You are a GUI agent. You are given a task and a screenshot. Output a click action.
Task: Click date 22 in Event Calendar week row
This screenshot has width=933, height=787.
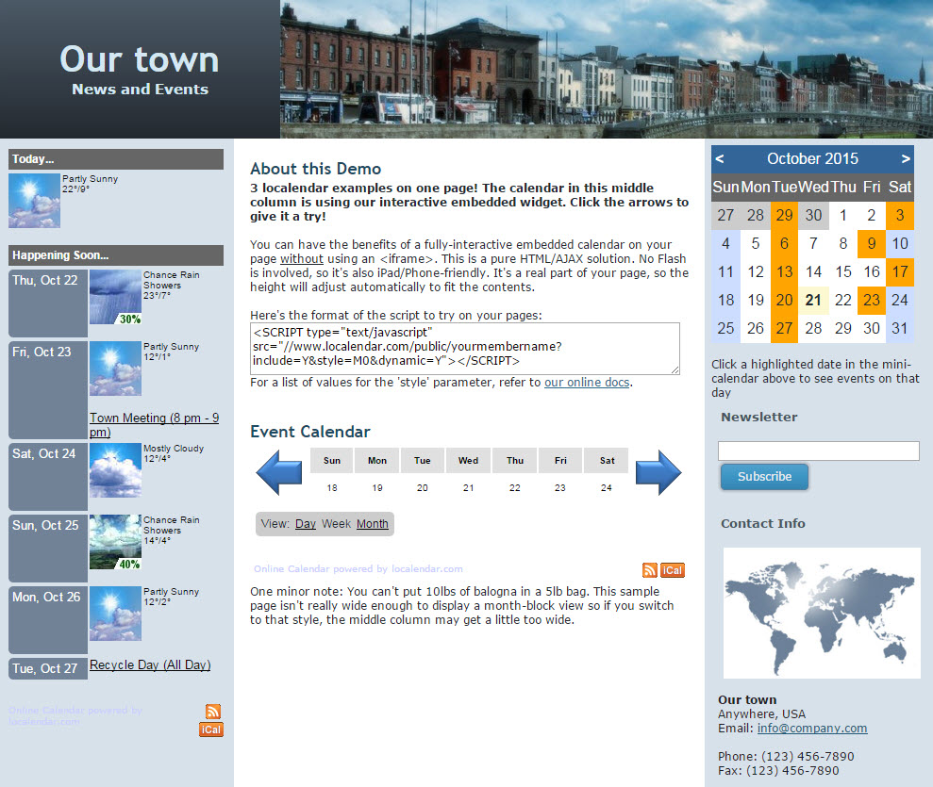tap(515, 488)
